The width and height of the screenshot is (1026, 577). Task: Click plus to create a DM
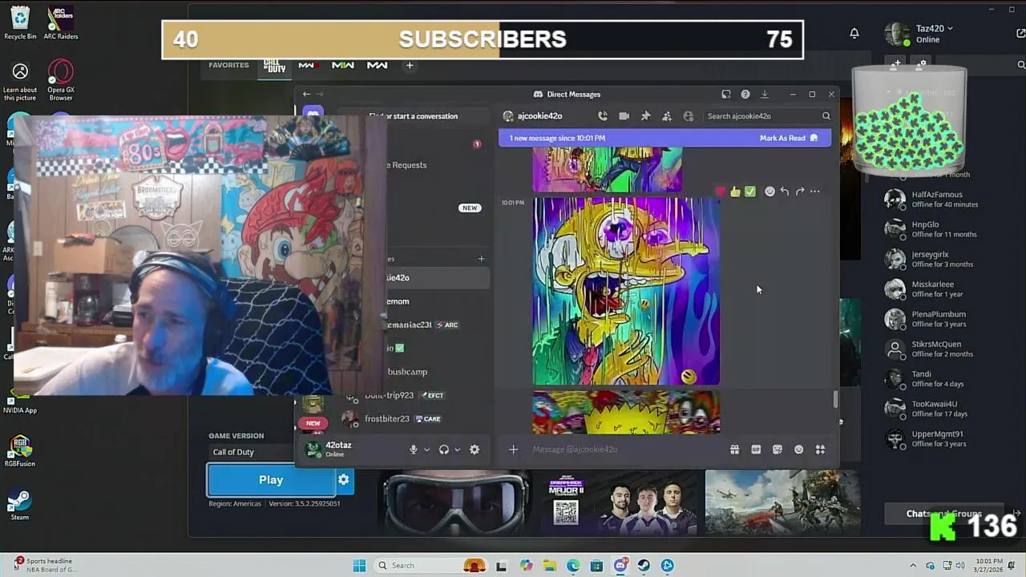pos(482,259)
